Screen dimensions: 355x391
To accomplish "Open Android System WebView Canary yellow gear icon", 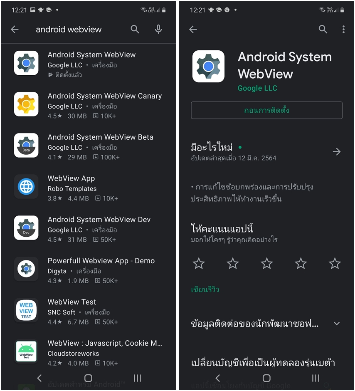I will click(26, 104).
